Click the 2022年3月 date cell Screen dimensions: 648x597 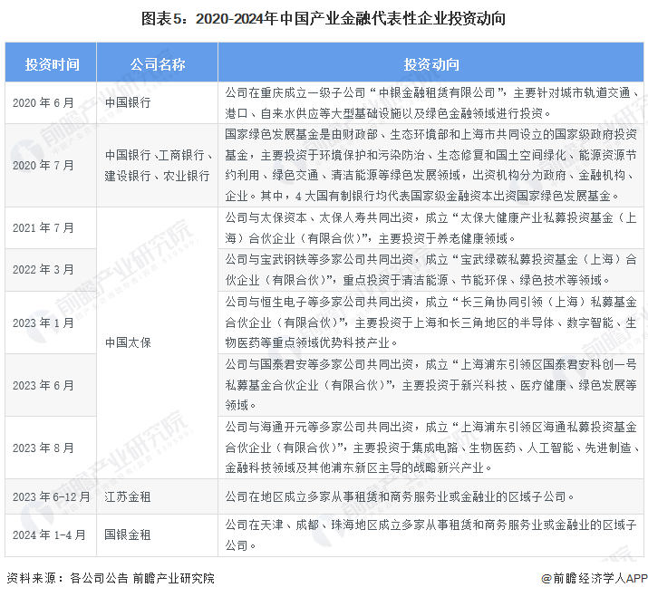point(51,270)
